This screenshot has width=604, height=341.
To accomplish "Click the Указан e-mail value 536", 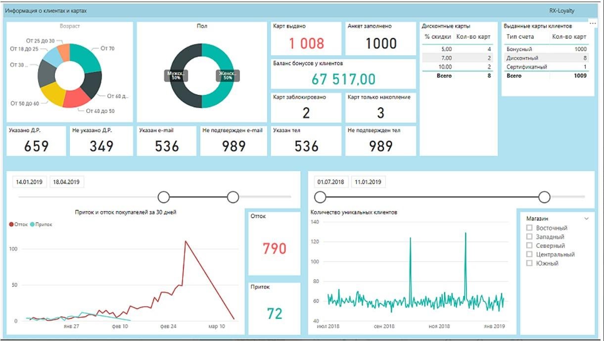I will pos(167,146).
